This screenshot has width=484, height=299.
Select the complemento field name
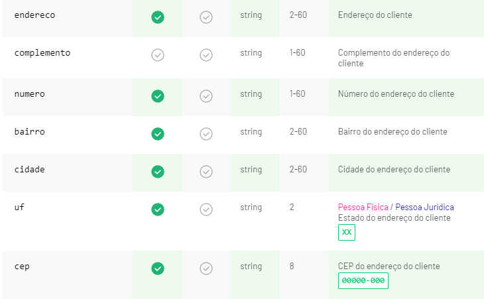(x=42, y=53)
